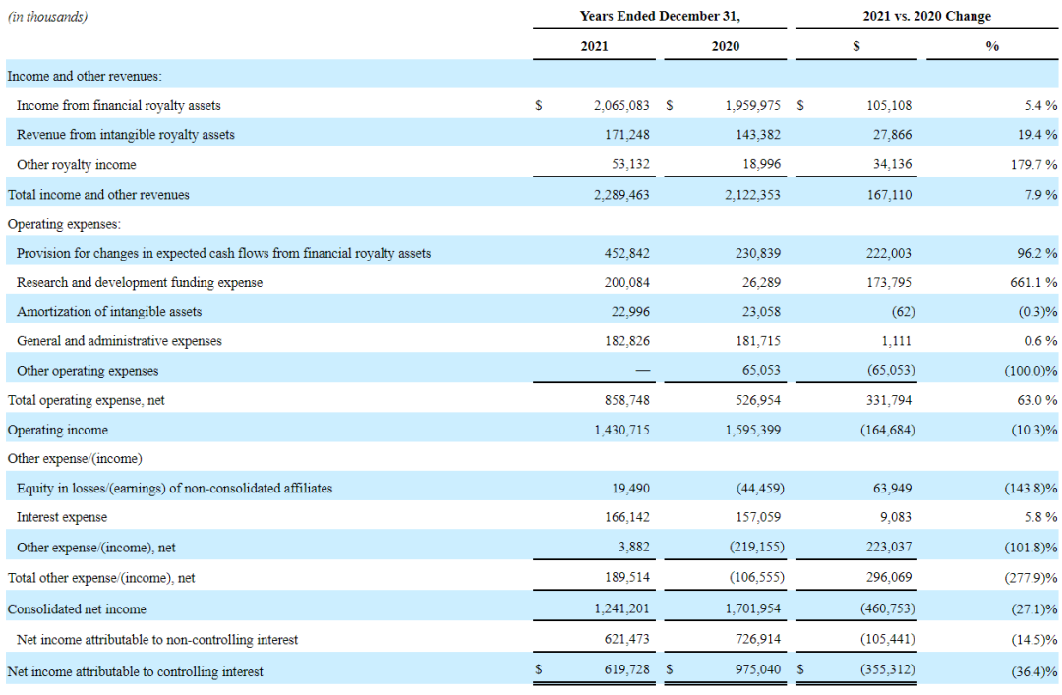1062x695 pixels.
Task: Click the (277.9)% cell
Action: 1031,578
